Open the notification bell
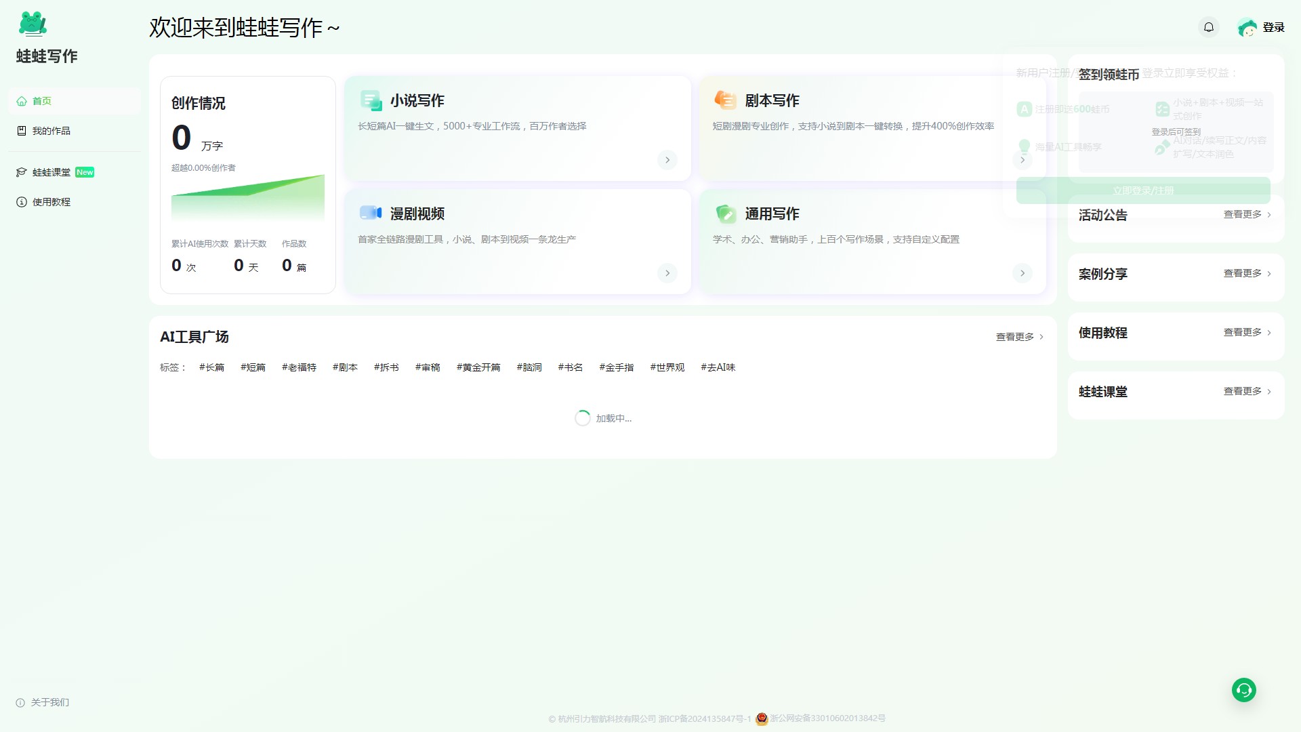This screenshot has width=1301, height=732. tap(1209, 27)
